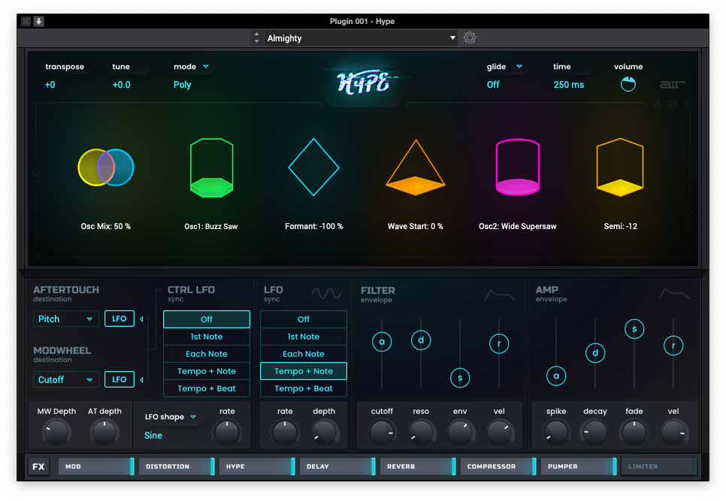Open the mode dropdown arrow
Image resolution: width=726 pixels, height=501 pixels.
pos(206,67)
